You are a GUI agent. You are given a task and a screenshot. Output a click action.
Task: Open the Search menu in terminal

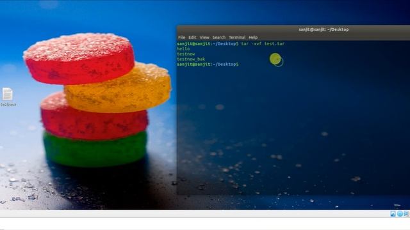coord(219,37)
